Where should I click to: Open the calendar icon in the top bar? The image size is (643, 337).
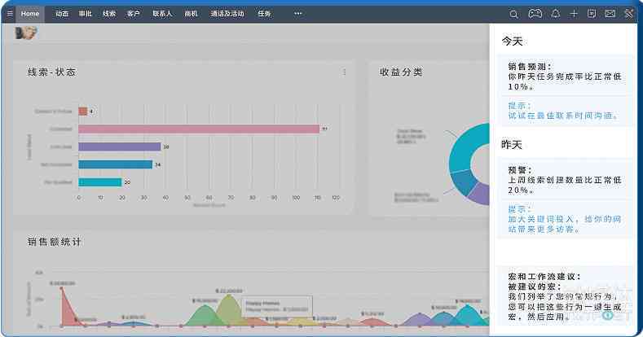click(x=592, y=14)
